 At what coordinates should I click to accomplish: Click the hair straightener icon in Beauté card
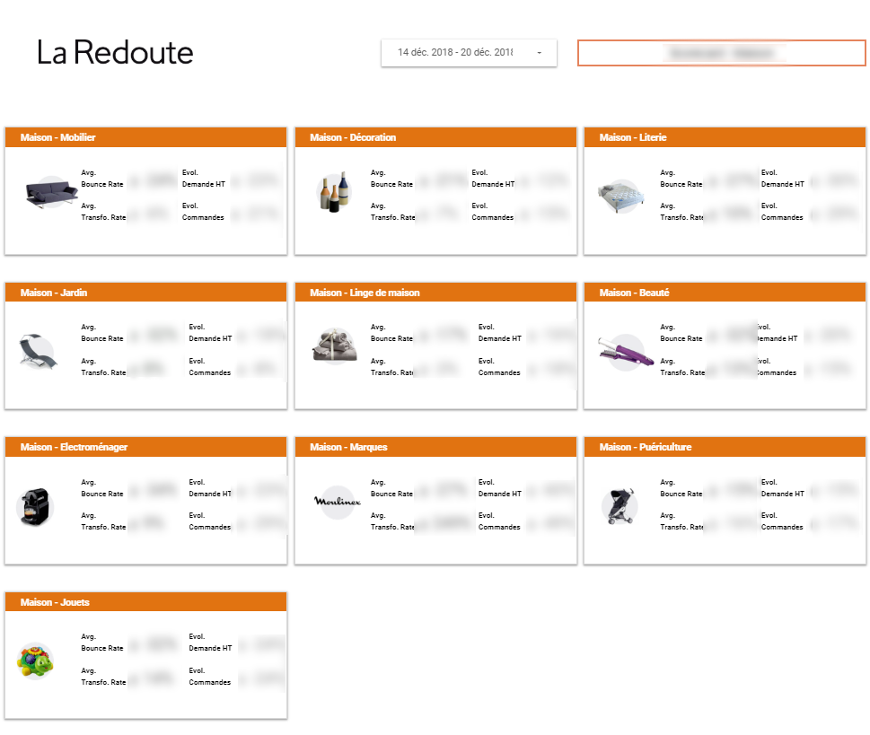(626, 353)
